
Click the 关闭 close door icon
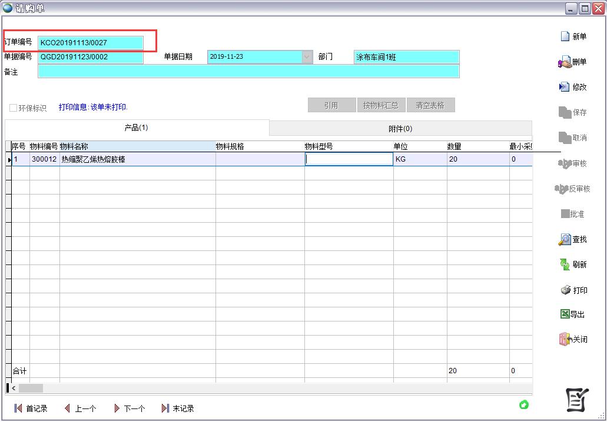[x=565, y=339]
